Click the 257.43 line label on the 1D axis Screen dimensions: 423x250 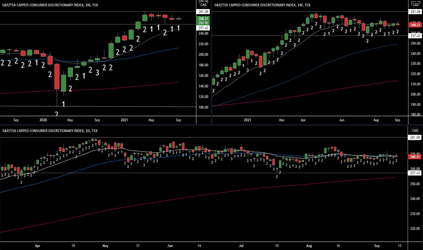coord(415,173)
